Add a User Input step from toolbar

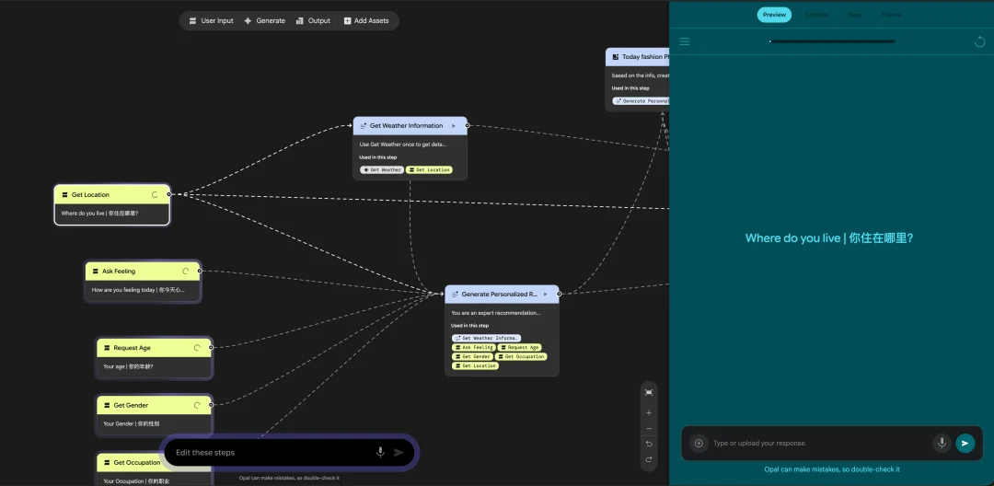point(211,20)
